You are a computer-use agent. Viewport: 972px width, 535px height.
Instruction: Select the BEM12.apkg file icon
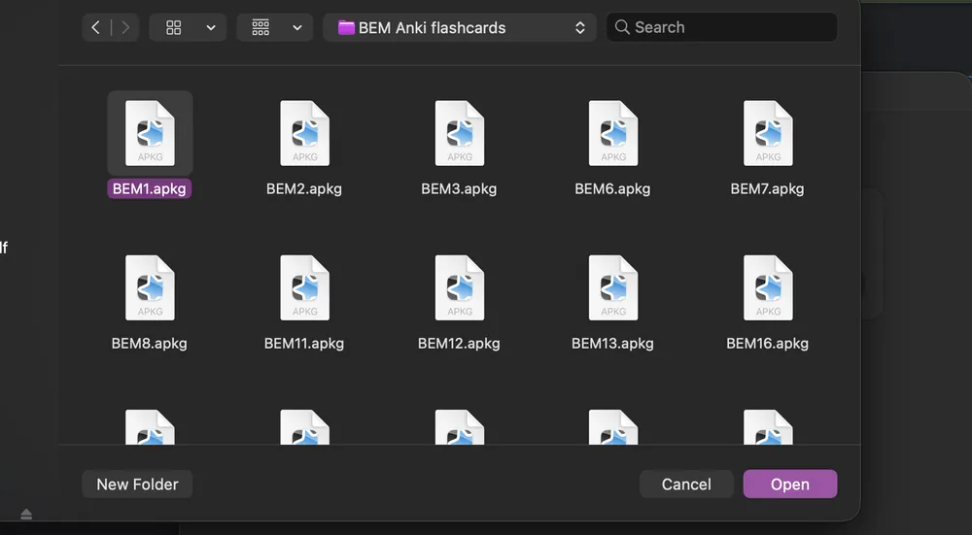460,288
